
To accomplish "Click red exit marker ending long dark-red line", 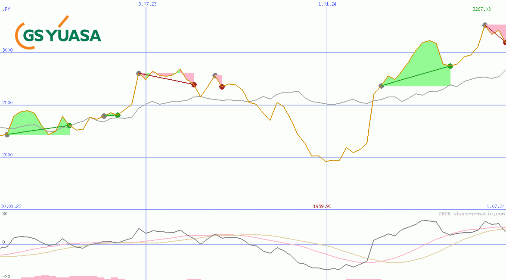I will coord(194,84).
